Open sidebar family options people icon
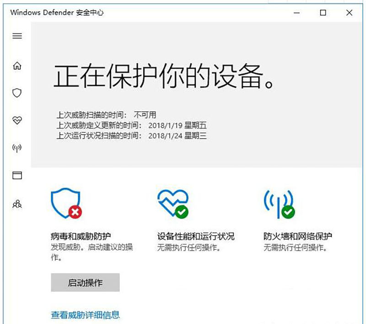Viewport: 366px width, 324px height. 17,204
